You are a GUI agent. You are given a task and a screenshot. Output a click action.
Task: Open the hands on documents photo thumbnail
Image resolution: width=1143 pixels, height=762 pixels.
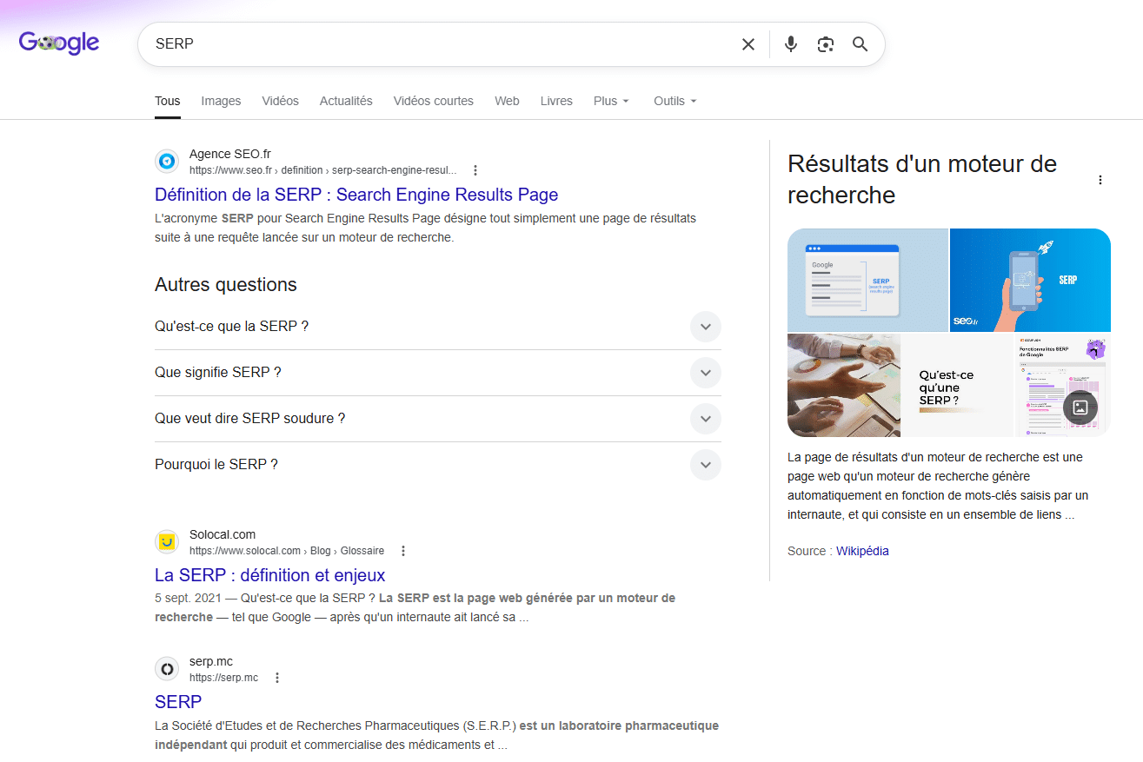point(844,385)
